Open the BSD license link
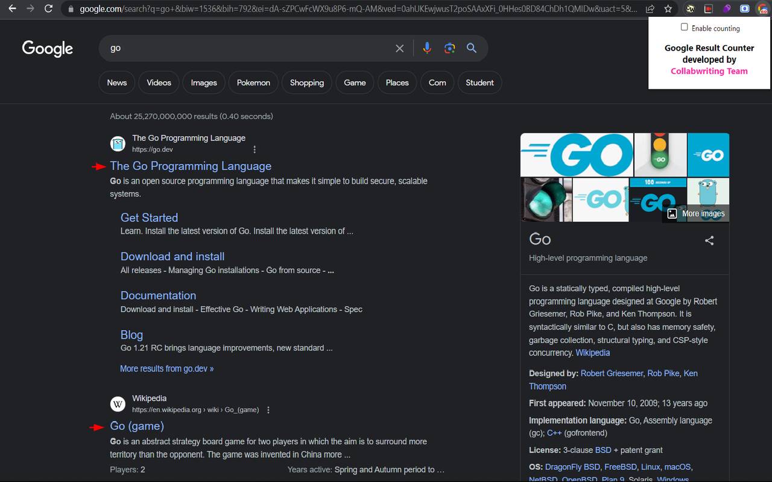This screenshot has width=772, height=482. [603, 450]
